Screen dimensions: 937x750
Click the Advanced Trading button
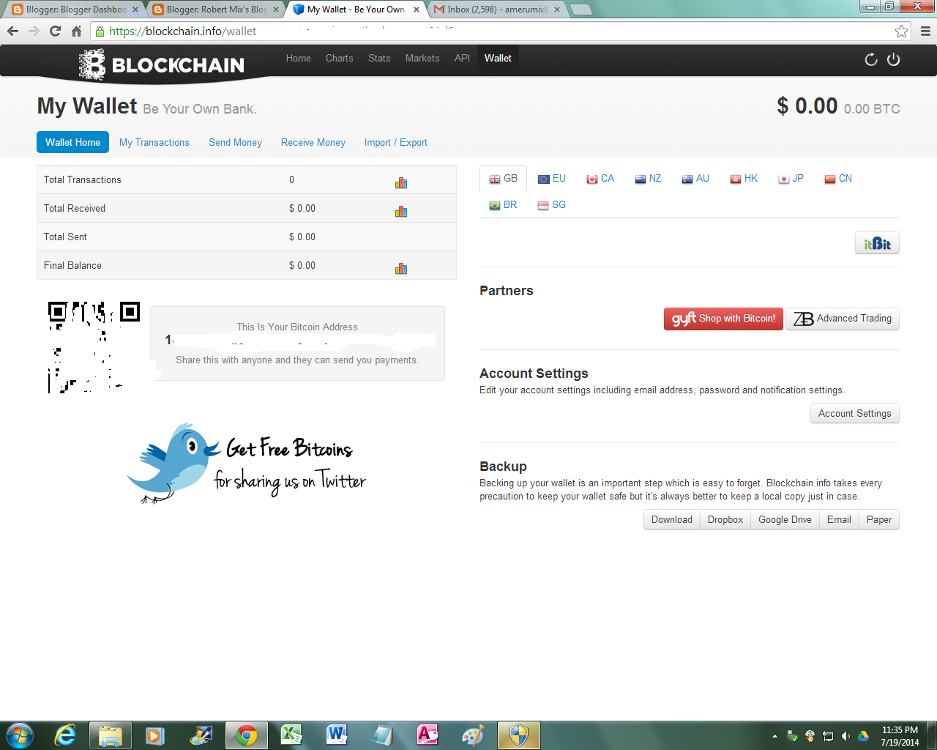click(x=843, y=319)
